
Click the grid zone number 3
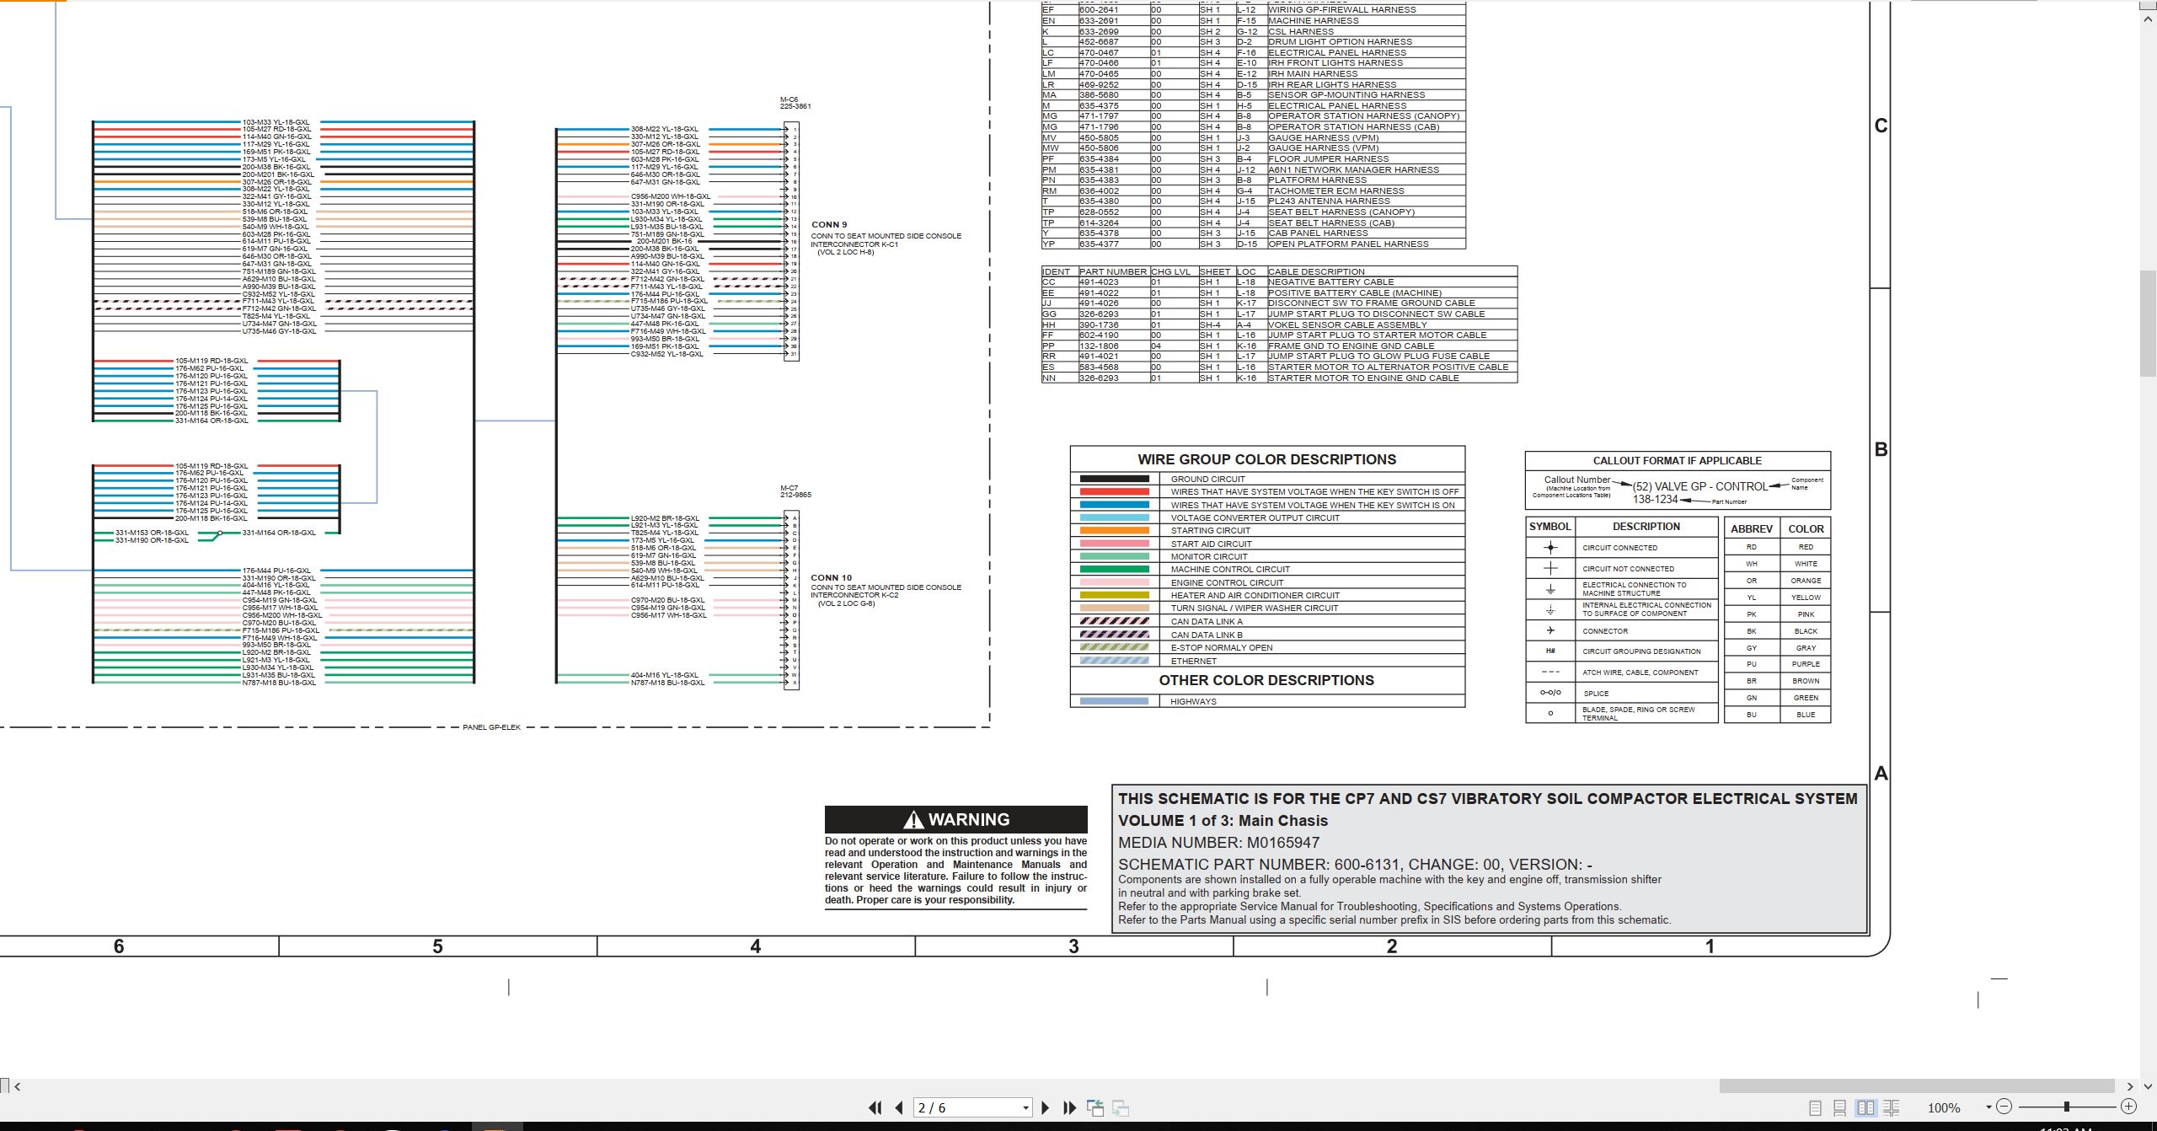[x=1073, y=946]
